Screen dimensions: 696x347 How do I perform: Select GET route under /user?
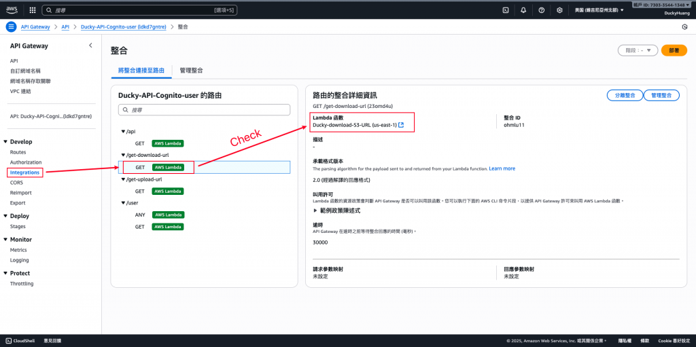tap(140, 227)
